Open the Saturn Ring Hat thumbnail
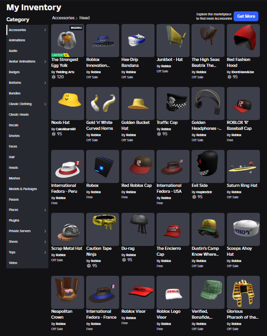 point(243,166)
